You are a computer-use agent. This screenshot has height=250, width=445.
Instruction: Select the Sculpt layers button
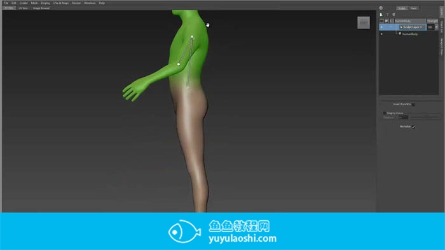402,8
